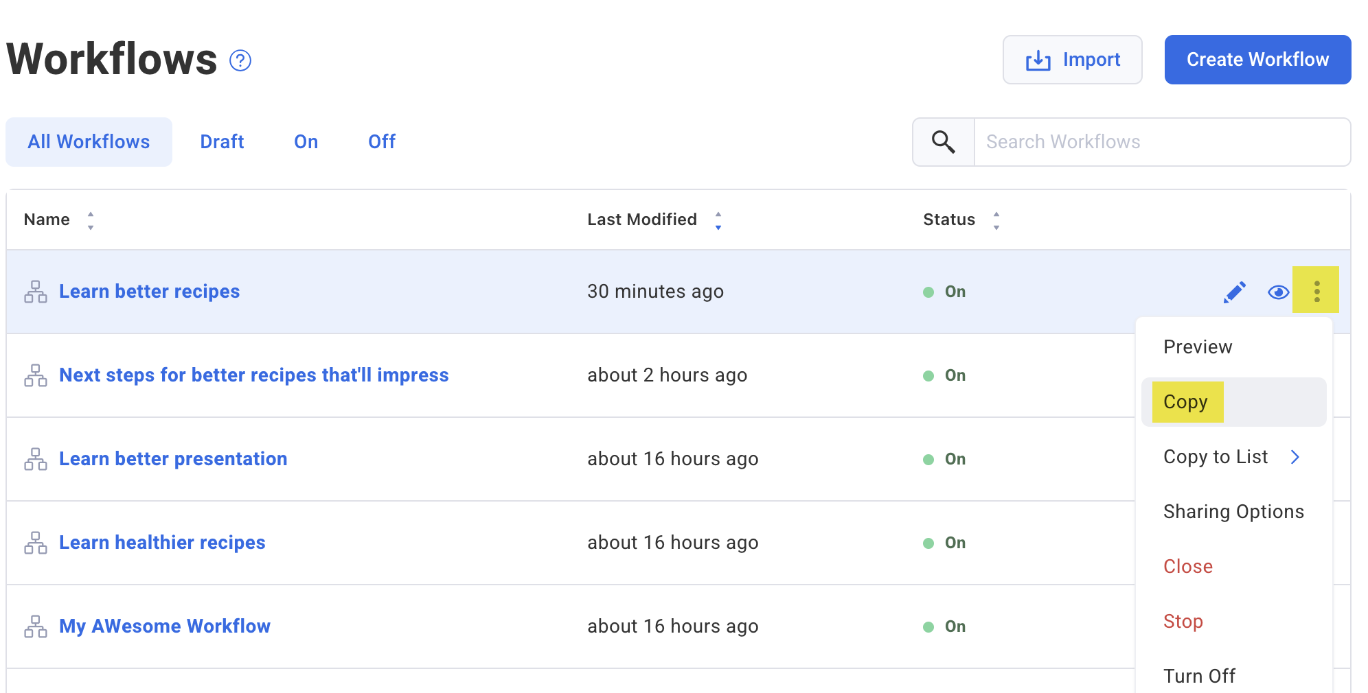Open the three-dot options menu on Learn better recipes
Screen dimensions: 1368x693
[1316, 291]
